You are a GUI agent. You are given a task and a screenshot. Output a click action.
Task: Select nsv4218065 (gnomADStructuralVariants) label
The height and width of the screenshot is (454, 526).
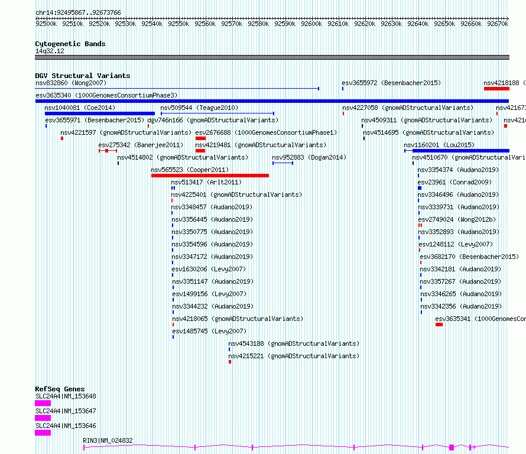point(238,319)
